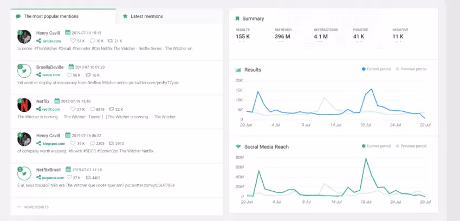
Task: Click calendar icon beside 2019-07-01 11:18
Action: point(68,169)
